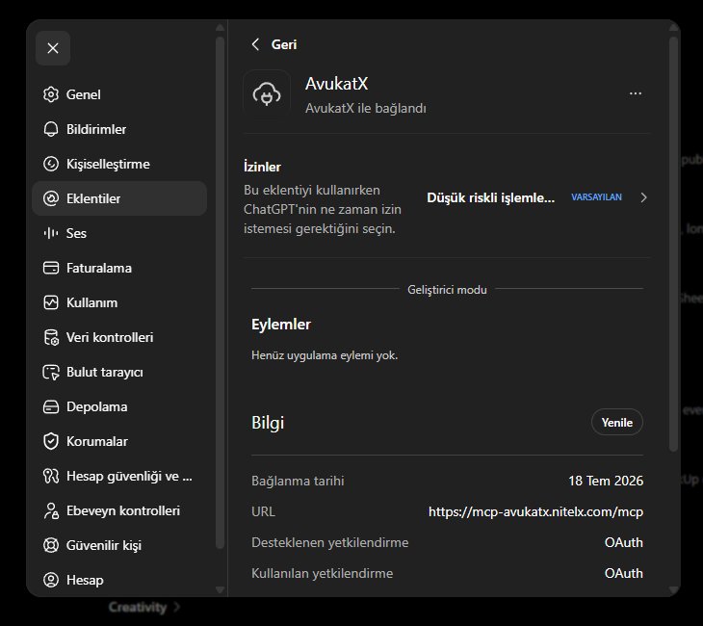The height and width of the screenshot is (626, 703).
Task: Click the Faturalama card icon
Action: coord(51,268)
